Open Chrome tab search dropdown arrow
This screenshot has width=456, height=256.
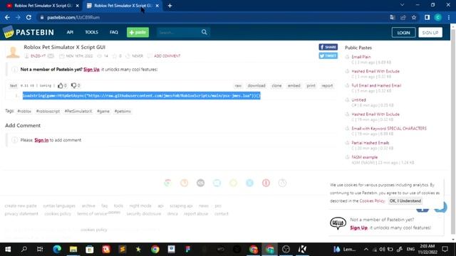pyautogui.click(x=402, y=5)
